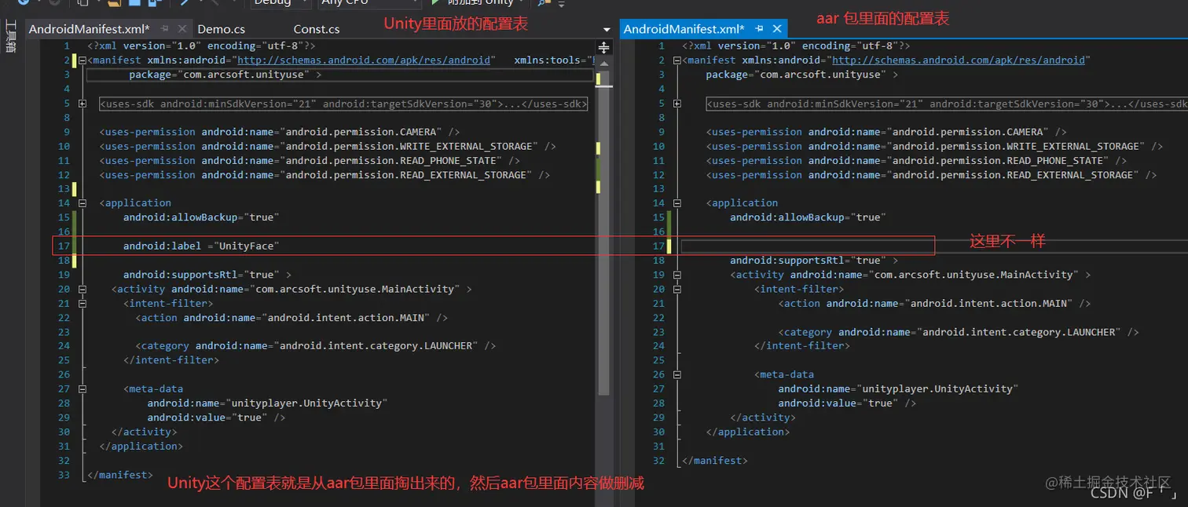
Task: Click READ_PHONE_STATE permission line in left editor
Action: pyautogui.click(x=310, y=160)
